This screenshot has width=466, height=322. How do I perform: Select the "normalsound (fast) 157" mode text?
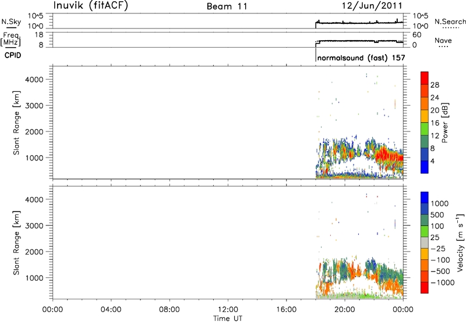click(x=361, y=58)
